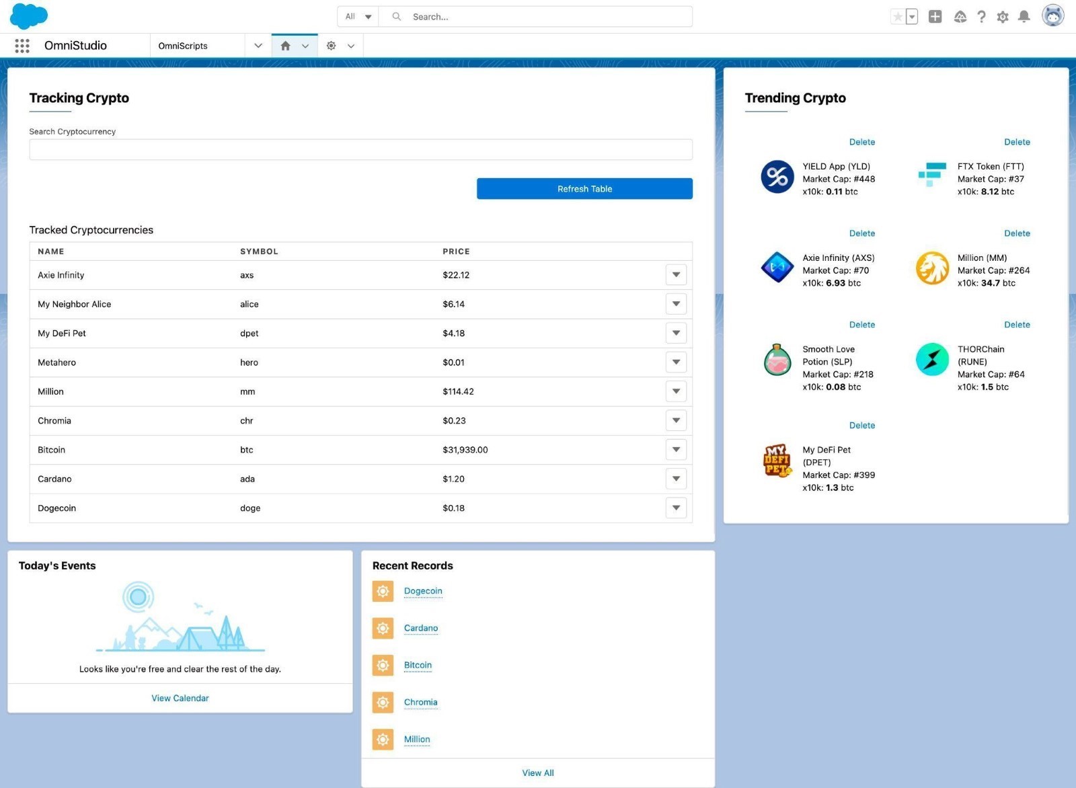Click inside the Search Cryptocurrency field
Image resolution: width=1076 pixels, height=788 pixels.
pos(360,149)
